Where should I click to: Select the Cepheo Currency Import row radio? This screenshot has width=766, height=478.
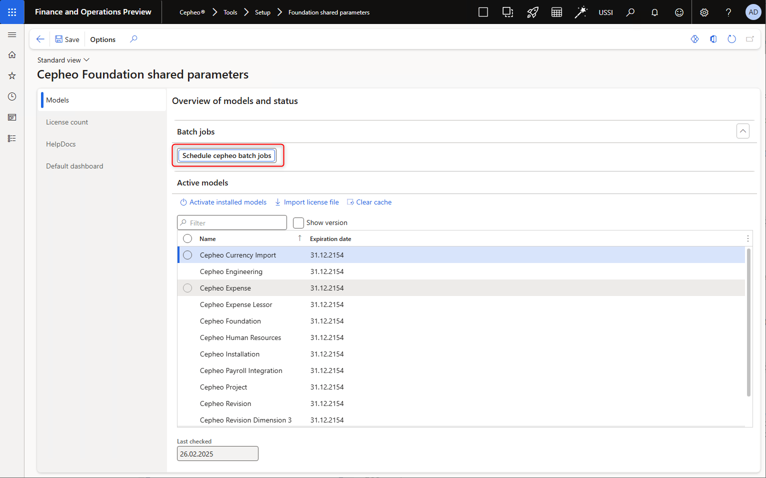187,255
